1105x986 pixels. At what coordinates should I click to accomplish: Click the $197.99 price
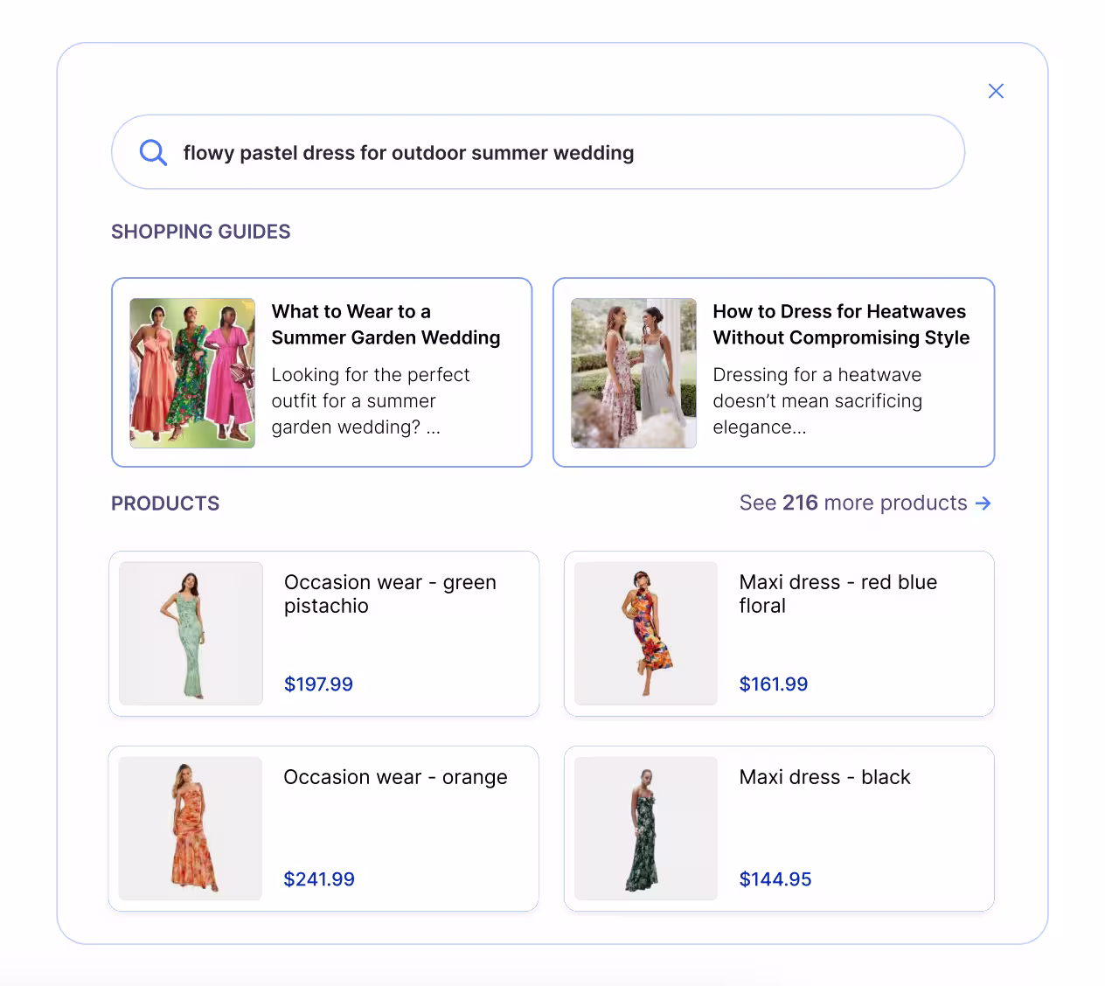(x=318, y=684)
